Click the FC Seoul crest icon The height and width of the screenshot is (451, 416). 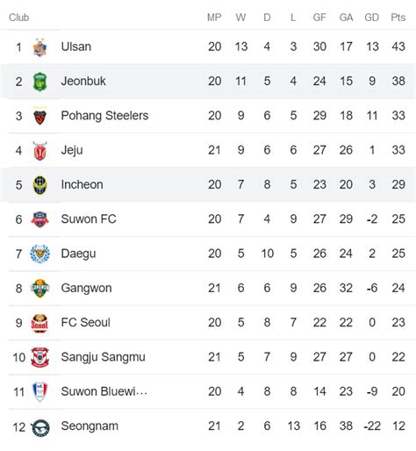[x=39, y=323]
